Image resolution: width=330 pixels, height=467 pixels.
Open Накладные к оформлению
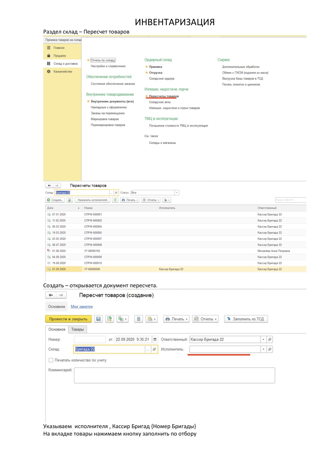pyautogui.click(x=109, y=107)
